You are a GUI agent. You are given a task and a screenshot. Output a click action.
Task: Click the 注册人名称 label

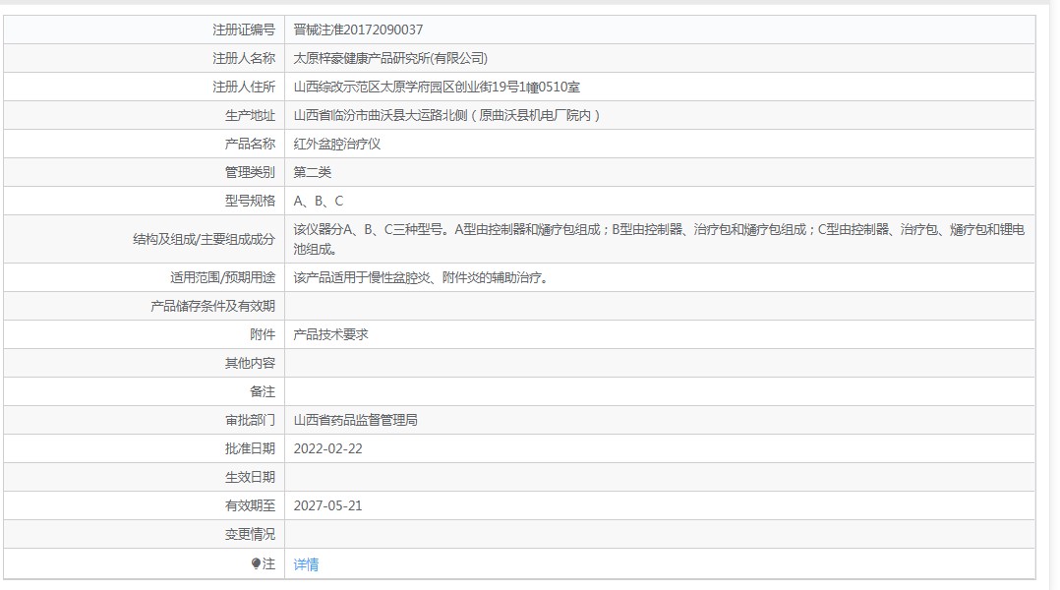[244, 58]
